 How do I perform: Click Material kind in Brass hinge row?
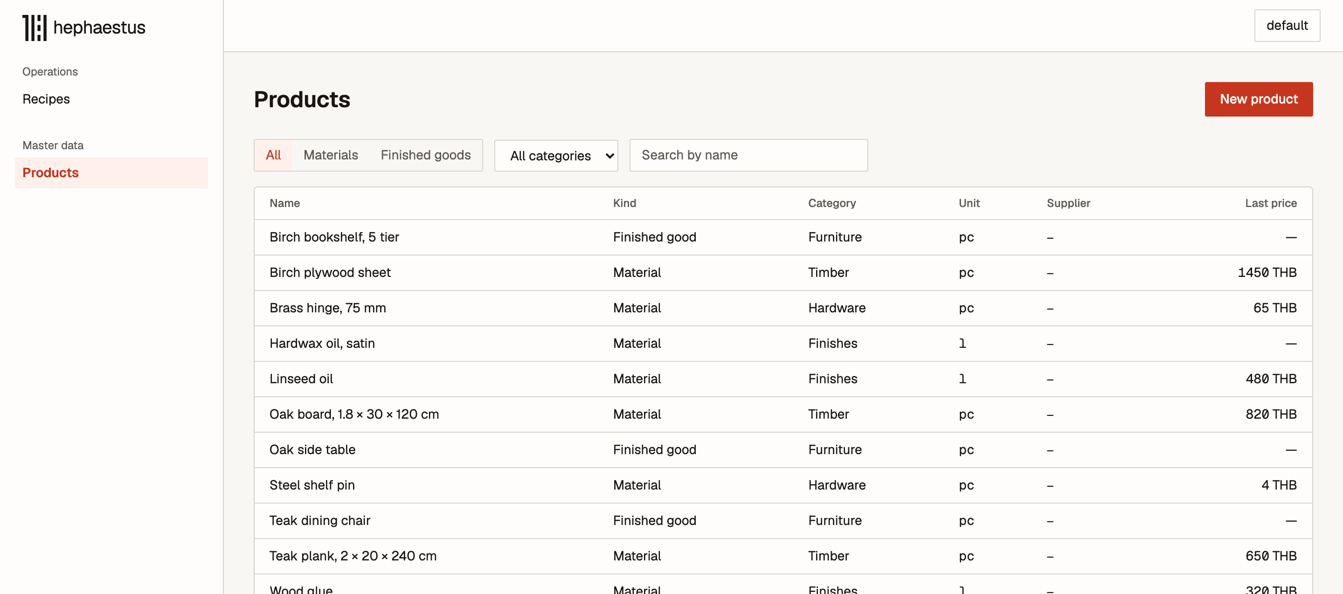point(637,308)
